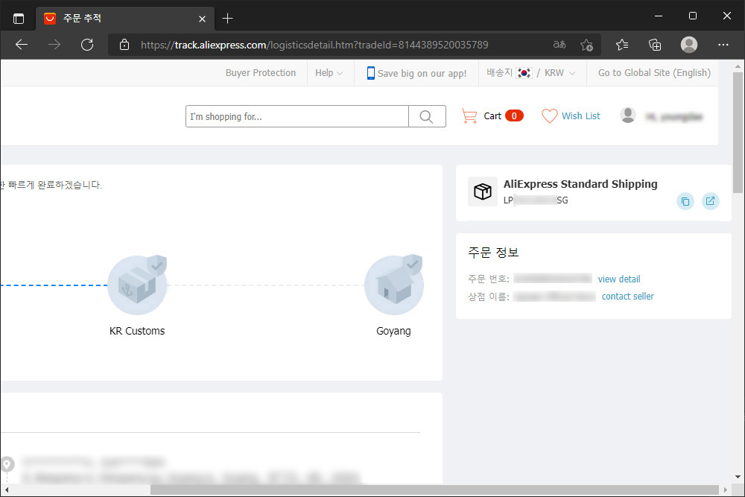The width and height of the screenshot is (745, 497).
Task: Expand the Help dropdown
Action: (x=329, y=73)
